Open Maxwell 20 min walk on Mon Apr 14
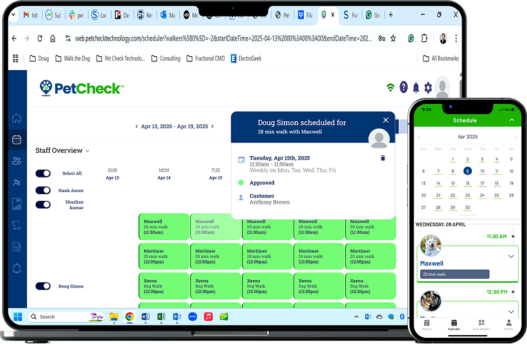 (164, 227)
